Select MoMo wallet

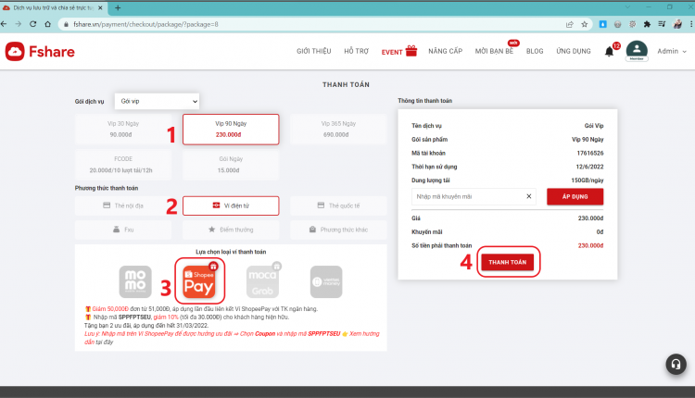point(135,281)
